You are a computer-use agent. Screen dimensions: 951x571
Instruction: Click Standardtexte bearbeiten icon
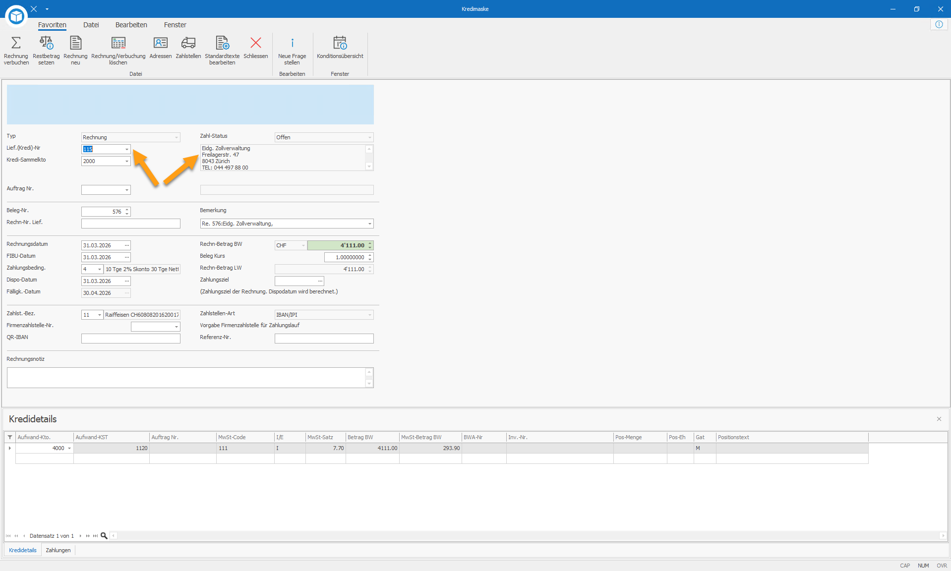[222, 43]
